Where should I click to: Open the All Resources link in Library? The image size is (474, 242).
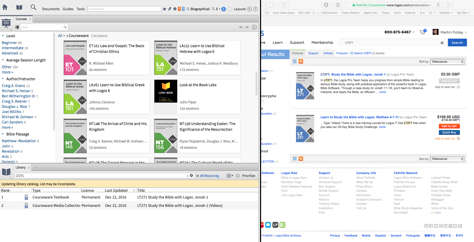click(x=210, y=176)
